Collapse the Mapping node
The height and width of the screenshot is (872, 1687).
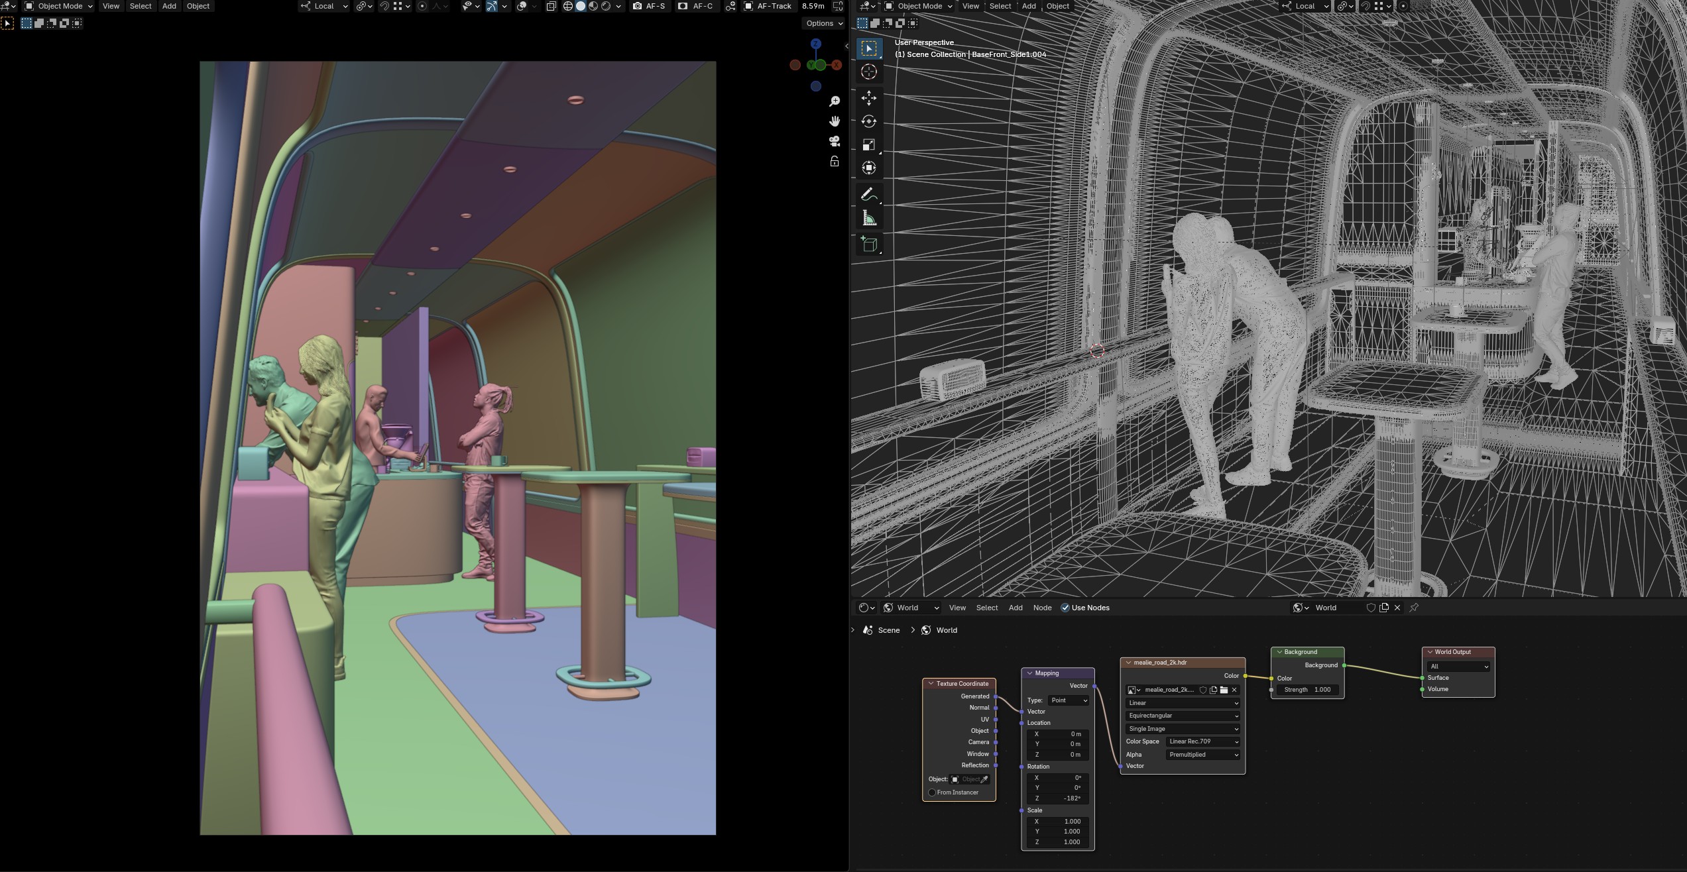click(x=1030, y=673)
